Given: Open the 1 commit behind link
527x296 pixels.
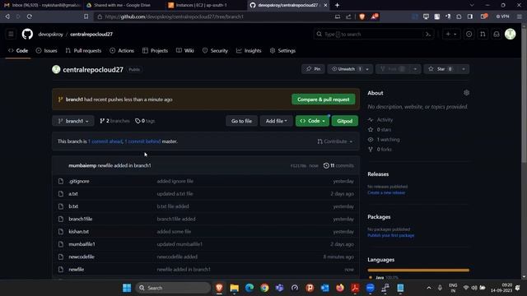Looking at the screenshot, I should 142,141.
